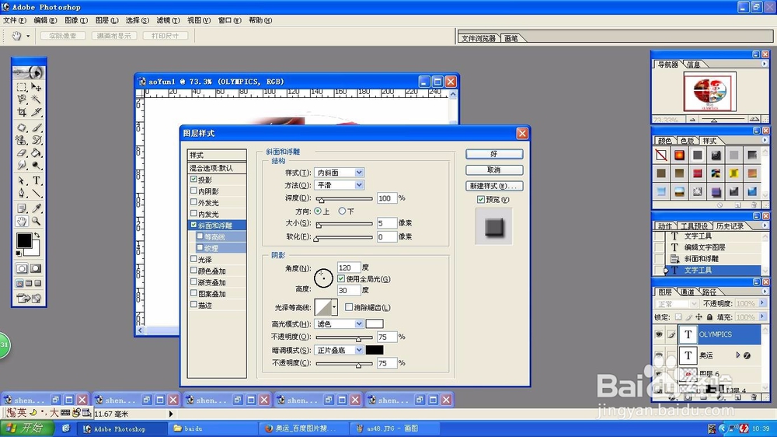777x437 pixels.
Task: Open the 方法 dropdown showing 平滑
Action: pos(359,185)
